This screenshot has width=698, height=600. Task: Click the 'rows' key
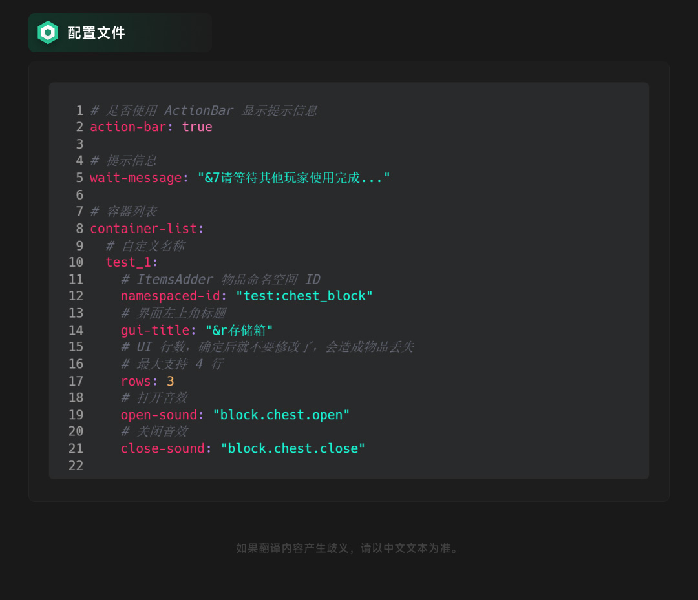coord(136,382)
